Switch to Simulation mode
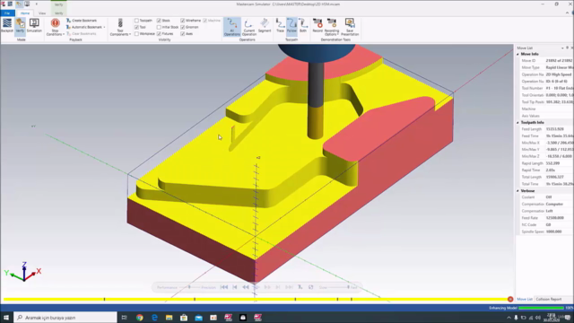Viewport: 574px width, 323px height. click(34, 26)
